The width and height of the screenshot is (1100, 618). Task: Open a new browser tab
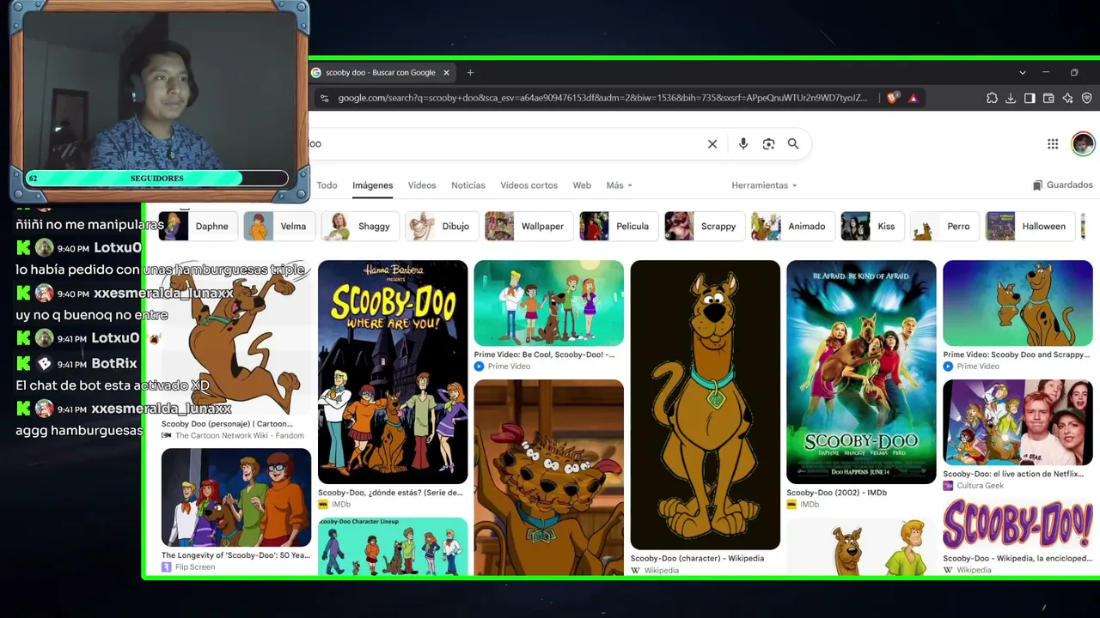tap(470, 73)
